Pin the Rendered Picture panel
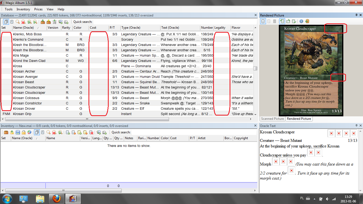The width and height of the screenshot is (363, 204). tap(356, 15)
